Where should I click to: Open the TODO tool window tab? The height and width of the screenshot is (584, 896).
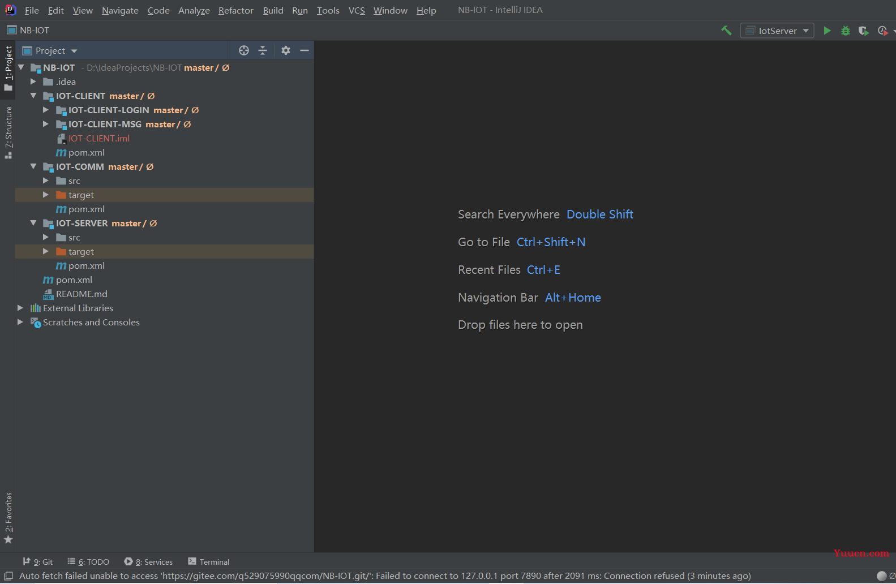pyautogui.click(x=88, y=562)
